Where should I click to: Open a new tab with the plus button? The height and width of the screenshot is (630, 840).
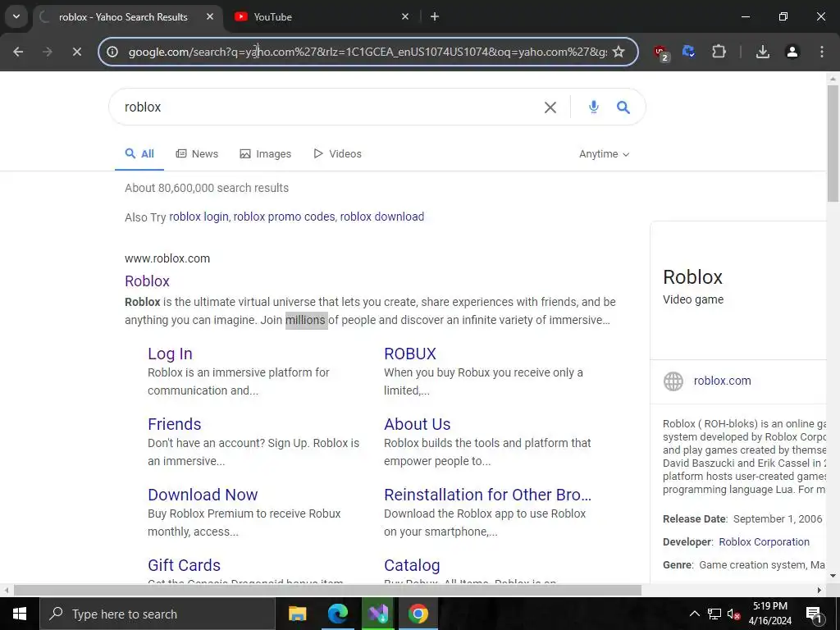(435, 16)
